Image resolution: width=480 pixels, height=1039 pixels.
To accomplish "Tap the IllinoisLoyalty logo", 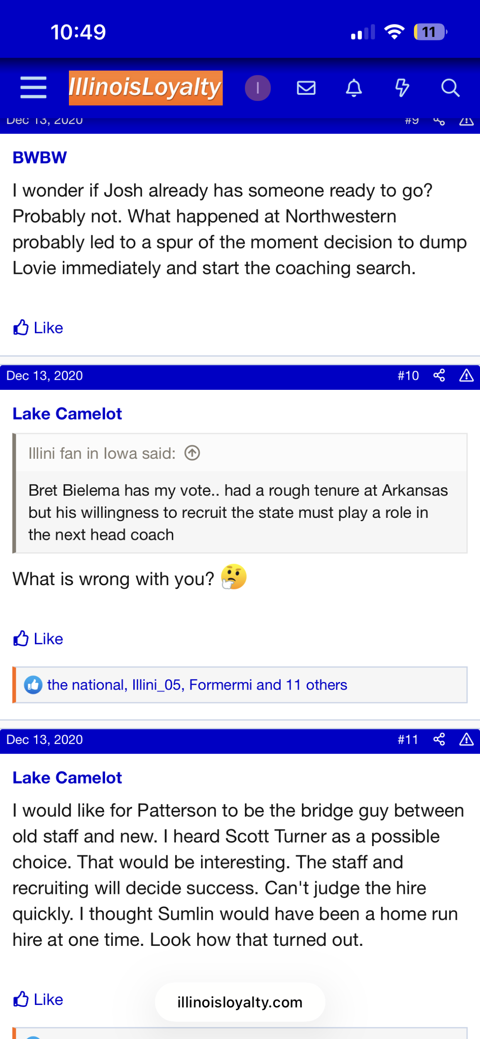I will click(x=145, y=88).
